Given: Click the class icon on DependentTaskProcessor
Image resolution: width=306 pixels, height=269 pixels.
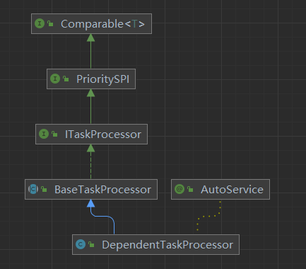Looking at the screenshot, I should point(81,244).
